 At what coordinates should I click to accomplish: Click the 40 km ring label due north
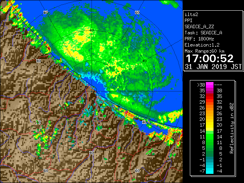[91, 30]
